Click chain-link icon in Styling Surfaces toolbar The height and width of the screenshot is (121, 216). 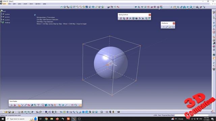[x=124, y=18]
